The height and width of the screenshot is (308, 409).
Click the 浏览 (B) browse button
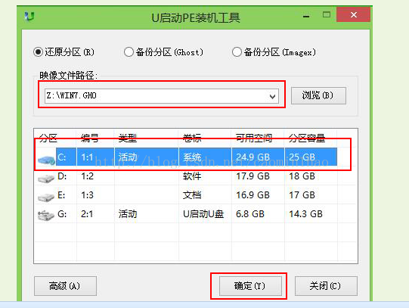click(x=318, y=95)
